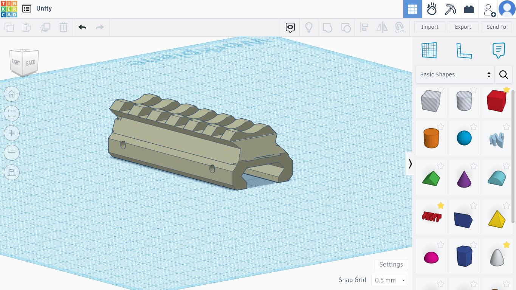Select the Group tool icon
The height and width of the screenshot is (290, 516).
(327, 27)
